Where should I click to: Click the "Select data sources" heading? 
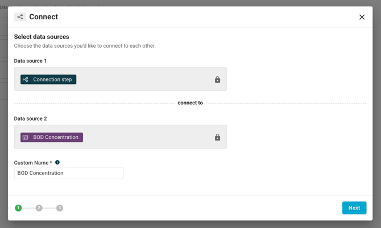coord(42,37)
